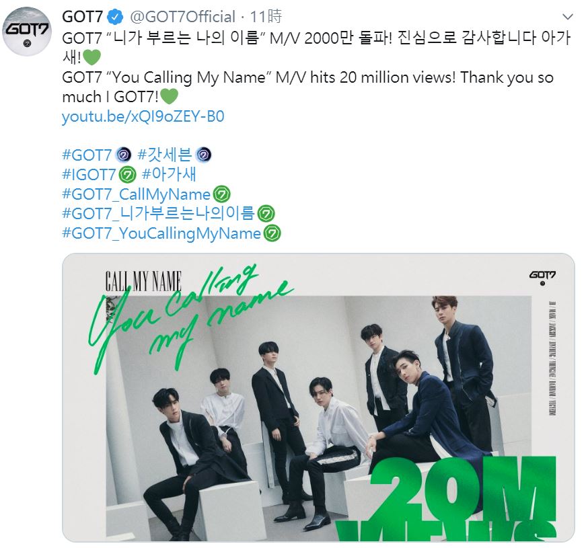Click the blue verified badge icon
Screen dimensions: 584x548
coord(116,17)
